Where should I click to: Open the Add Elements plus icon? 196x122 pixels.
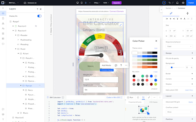[3, 8]
